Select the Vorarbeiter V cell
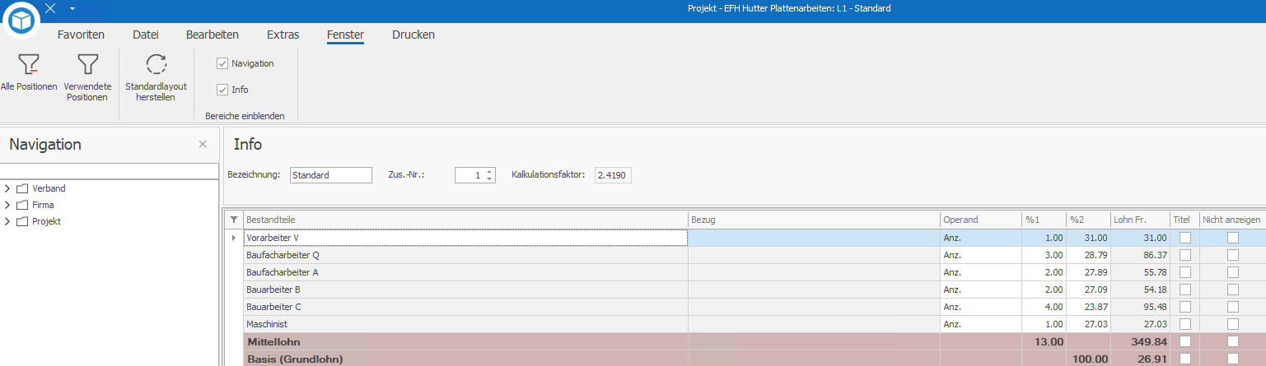The image size is (1266, 366). point(465,238)
